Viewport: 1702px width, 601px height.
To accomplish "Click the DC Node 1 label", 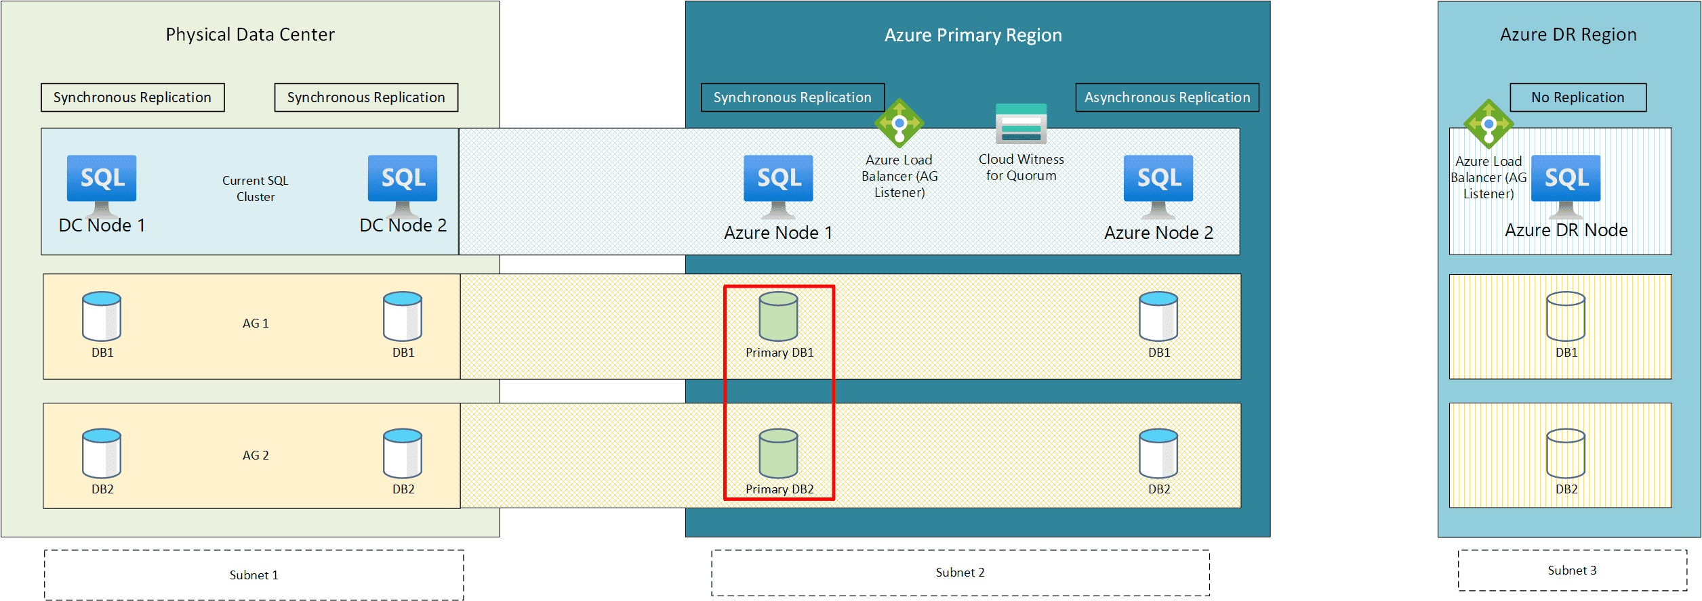I will [102, 225].
